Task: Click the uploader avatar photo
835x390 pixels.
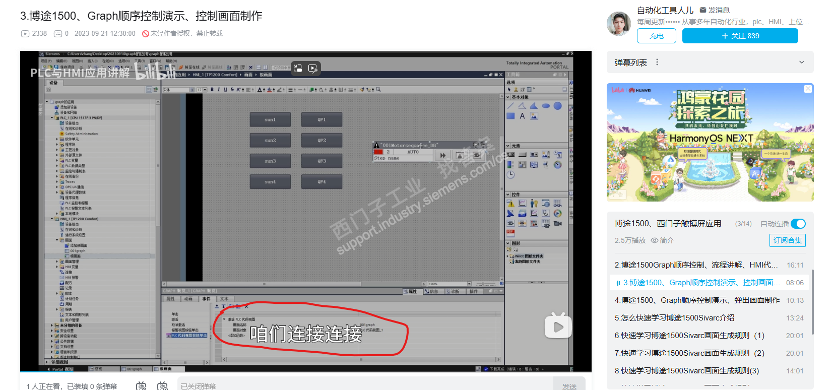Action: 619,23
